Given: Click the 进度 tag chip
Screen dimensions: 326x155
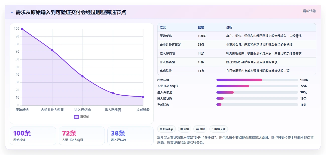Looking at the screenshot, I should tap(200, 129).
